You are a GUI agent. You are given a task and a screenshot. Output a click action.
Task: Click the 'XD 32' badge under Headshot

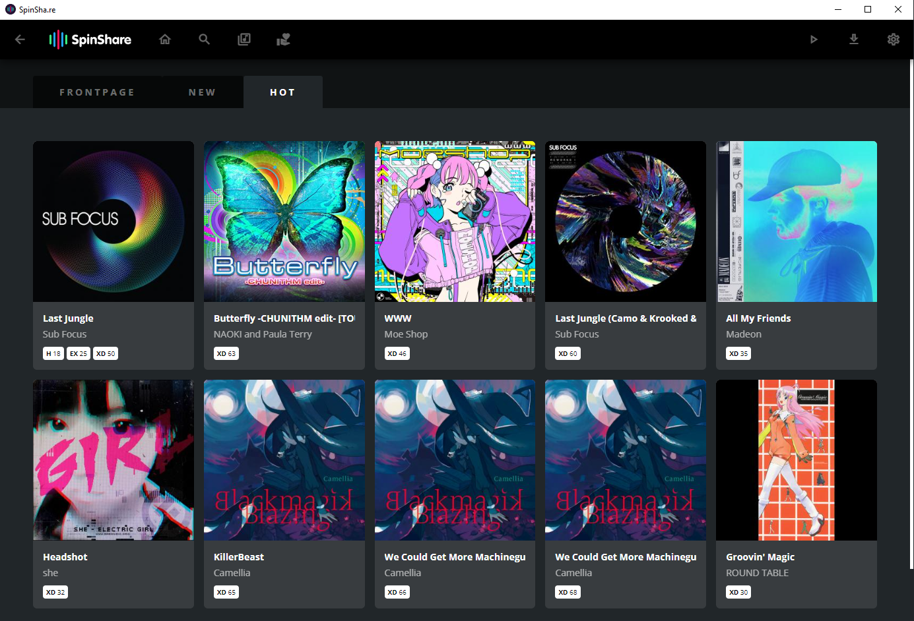(55, 592)
